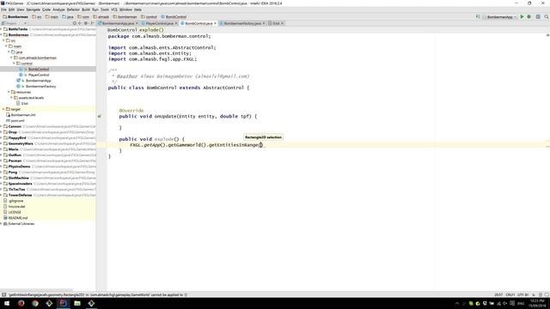Collapse all in Project panel
This screenshot has width=550, height=309.
[80, 23]
